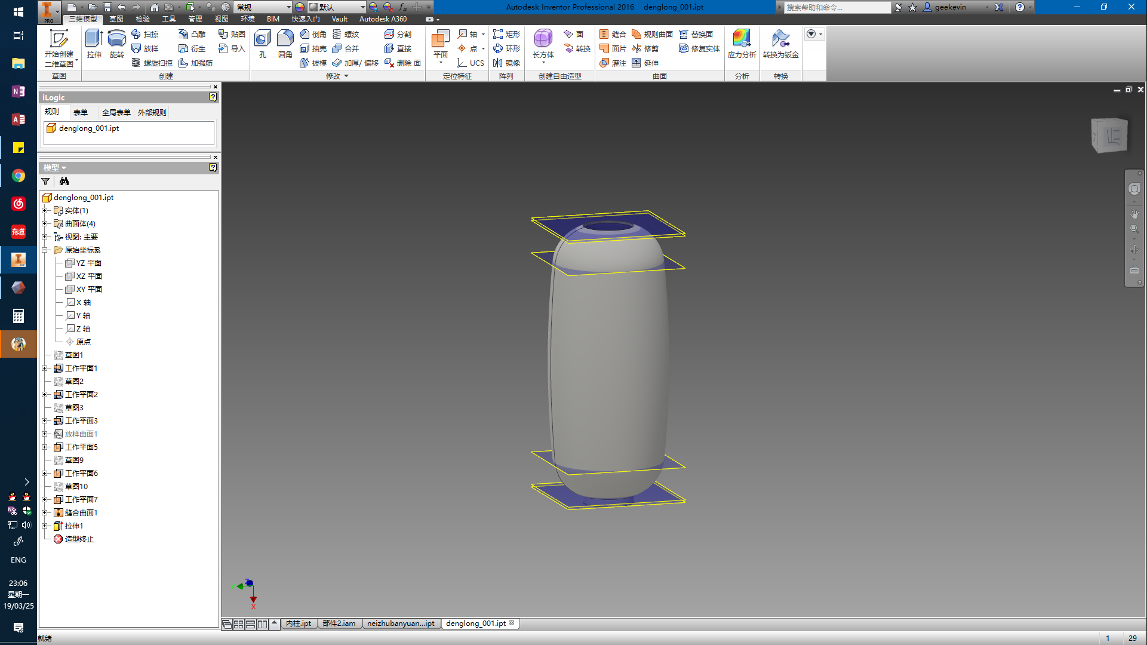This screenshot has height=645, width=1147.
Task: Open Chrome from the Windows taskbar
Action: coord(19,176)
